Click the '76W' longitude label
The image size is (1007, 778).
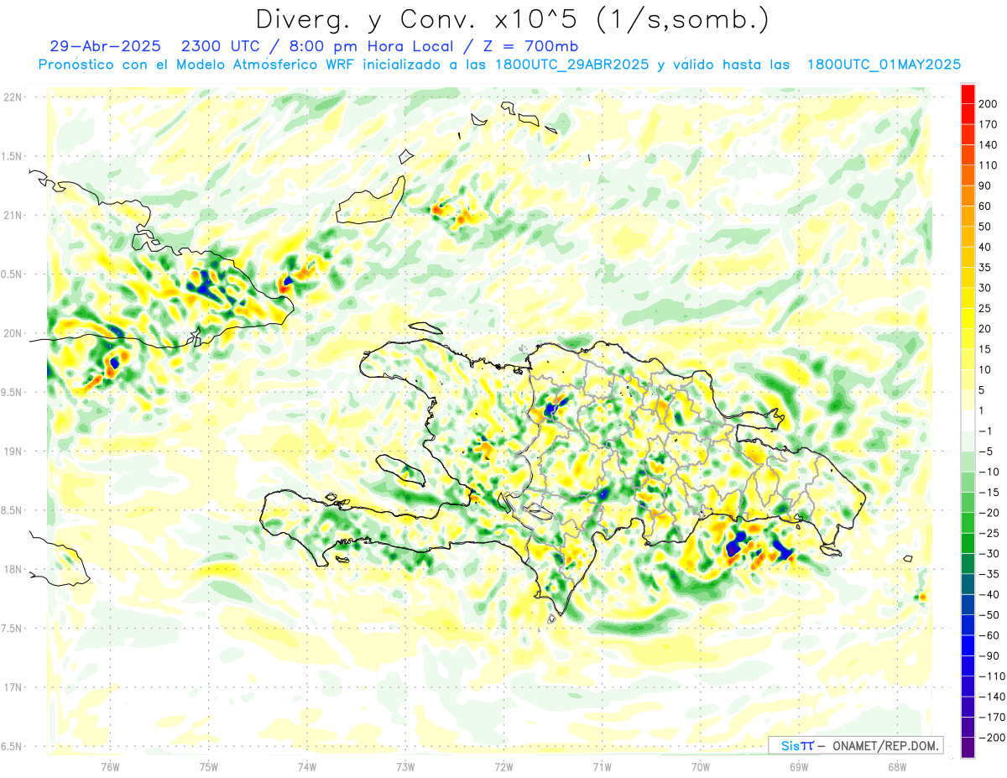111,766
